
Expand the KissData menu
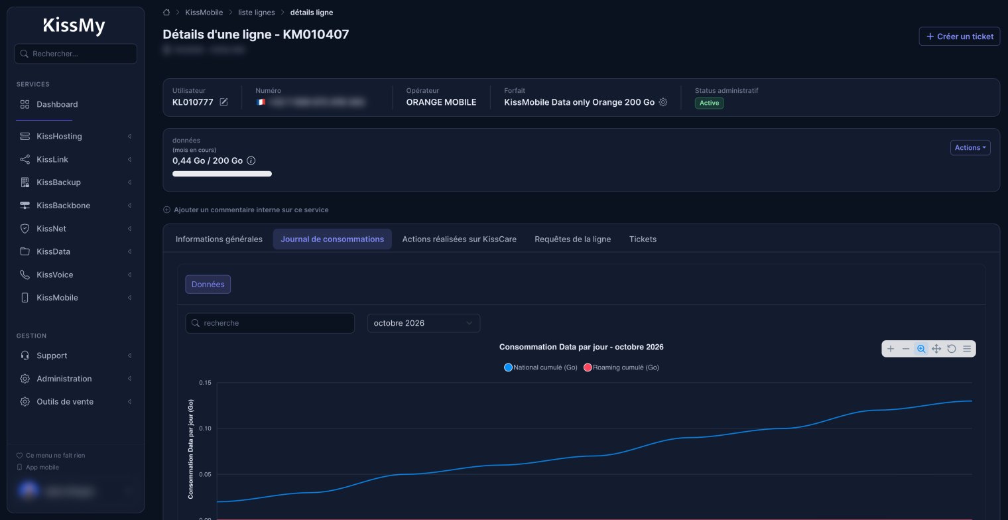[x=76, y=251]
